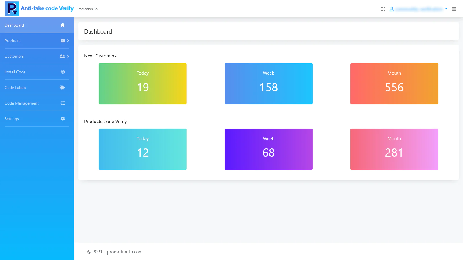This screenshot has width=463, height=260.
Task: Click the Settings gear icon
Action: click(x=63, y=119)
